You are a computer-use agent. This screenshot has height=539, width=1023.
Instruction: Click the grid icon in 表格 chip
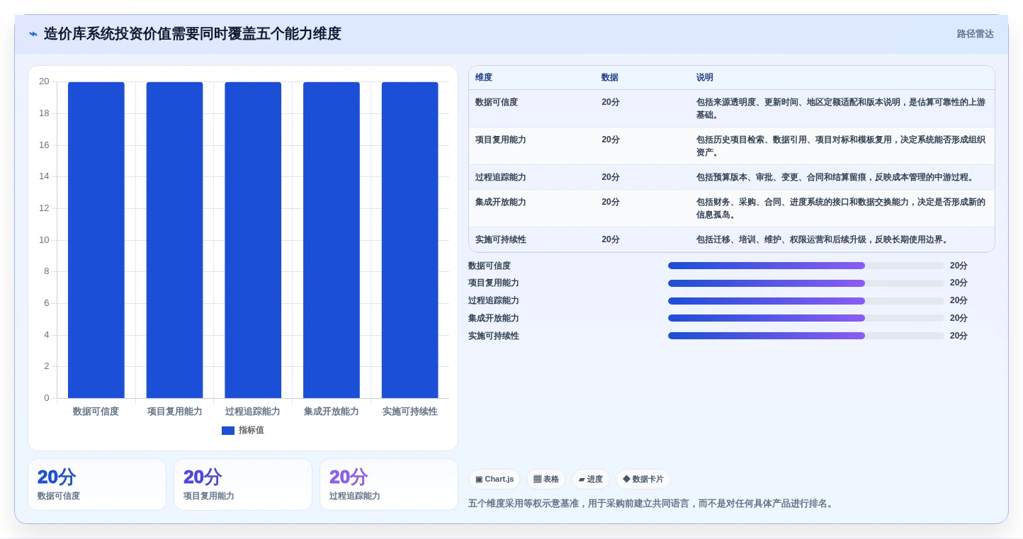(537, 480)
